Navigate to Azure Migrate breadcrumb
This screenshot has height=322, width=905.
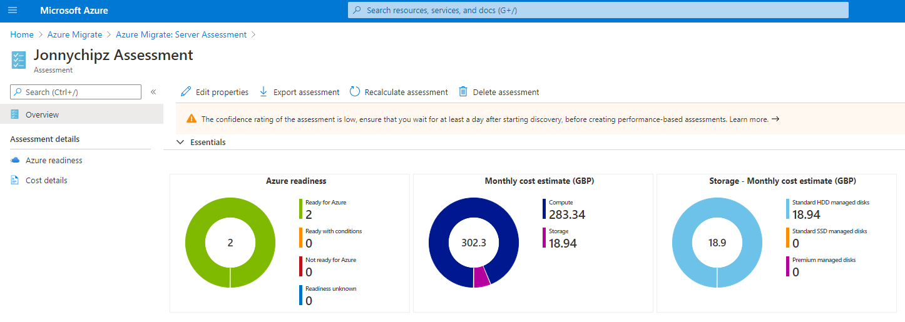click(74, 34)
